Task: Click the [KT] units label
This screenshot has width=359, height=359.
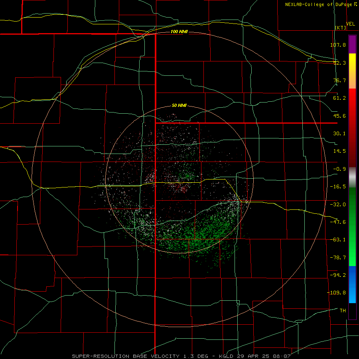Action: tap(341, 28)
